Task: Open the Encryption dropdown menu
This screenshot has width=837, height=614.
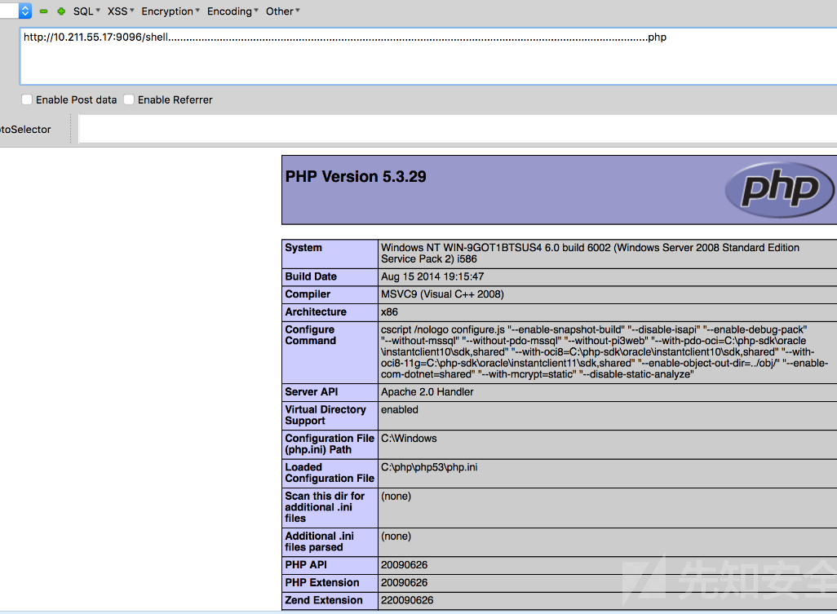Action: click(x=170, y=11)
